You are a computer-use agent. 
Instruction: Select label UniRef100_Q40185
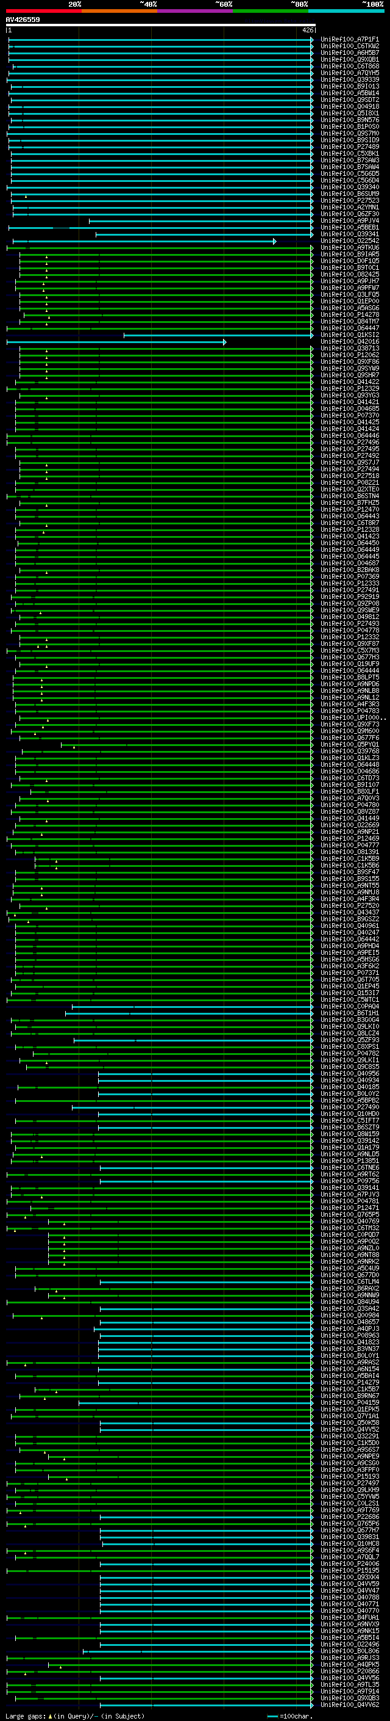click(x=350, y=1087)
